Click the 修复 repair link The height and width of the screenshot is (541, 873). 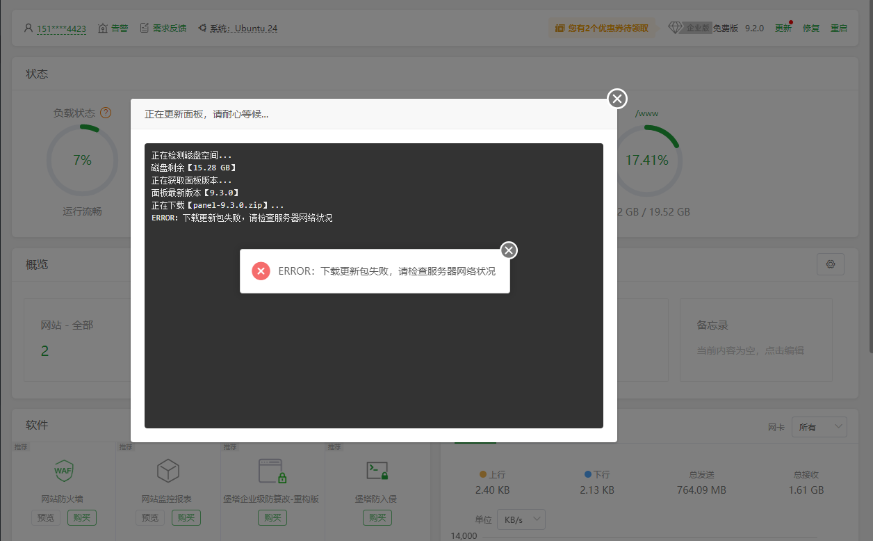(x=811, y=29)
